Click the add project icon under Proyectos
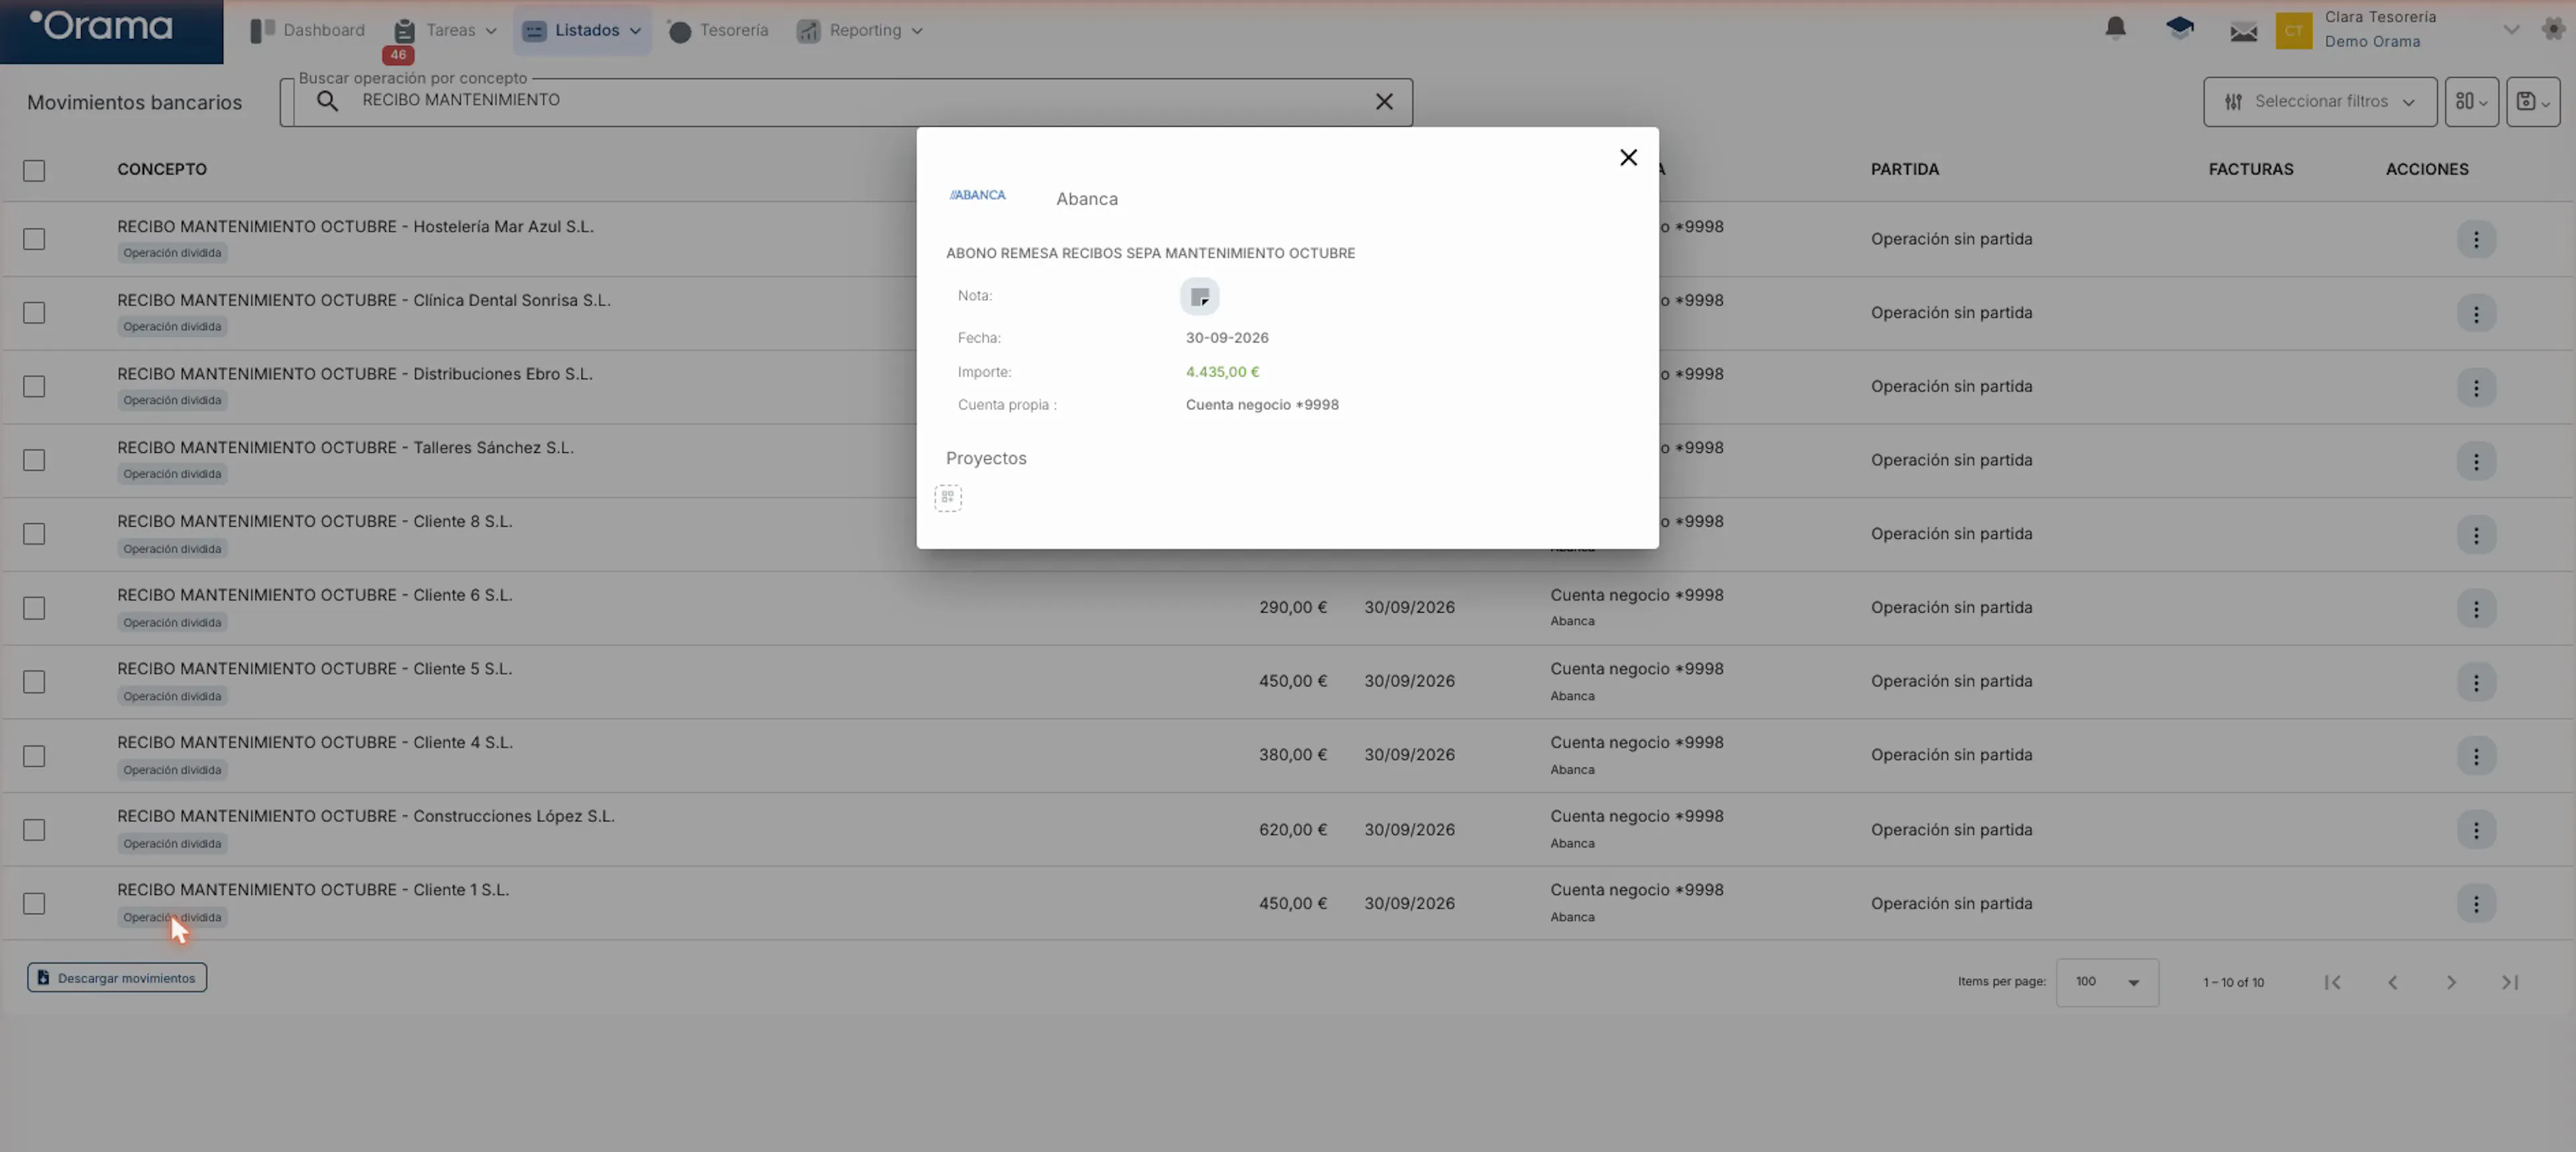Screen dimensions: 2576x1152 947,497
